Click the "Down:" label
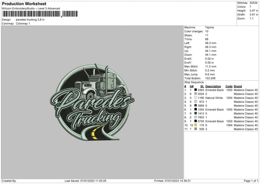Viewport: 260px width, 184px height. tap(188, 55)
